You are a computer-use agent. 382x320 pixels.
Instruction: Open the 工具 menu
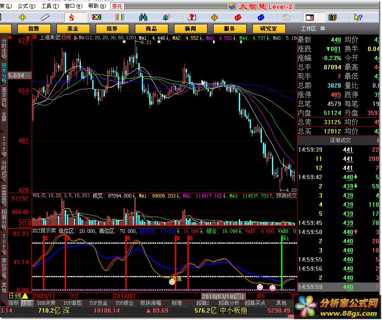coord(48,6)
